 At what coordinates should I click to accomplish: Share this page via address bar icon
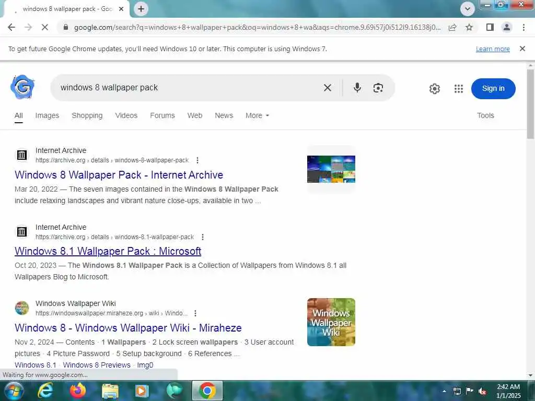point(452,27)
